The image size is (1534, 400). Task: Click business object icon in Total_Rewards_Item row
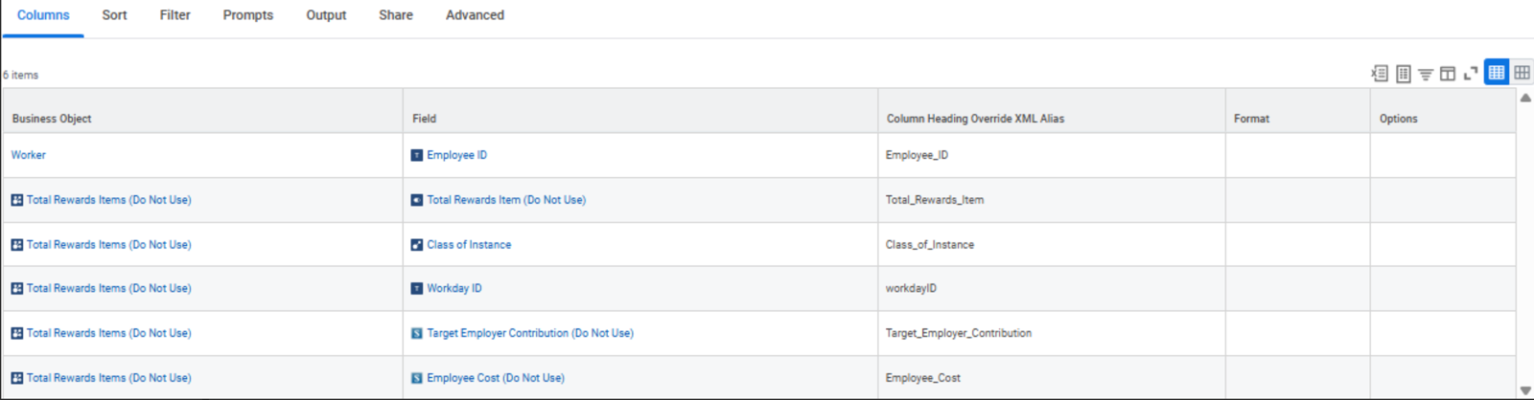coord(17,200)
